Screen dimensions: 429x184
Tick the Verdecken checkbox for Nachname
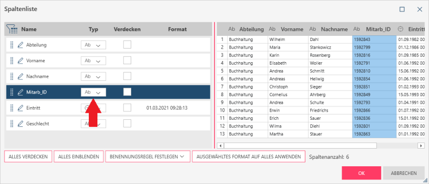pyautogui.click(x=127, y=76)
